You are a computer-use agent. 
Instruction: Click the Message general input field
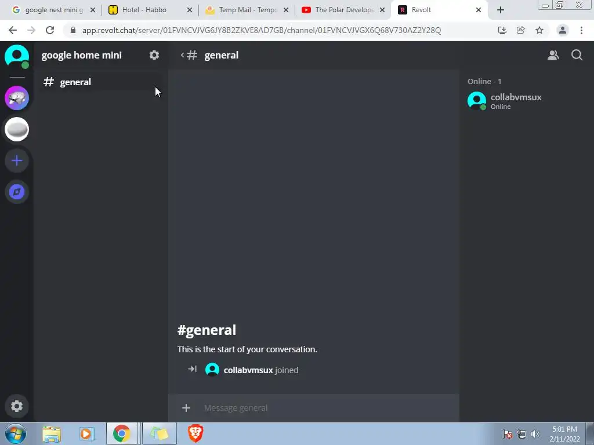point(329,408)
